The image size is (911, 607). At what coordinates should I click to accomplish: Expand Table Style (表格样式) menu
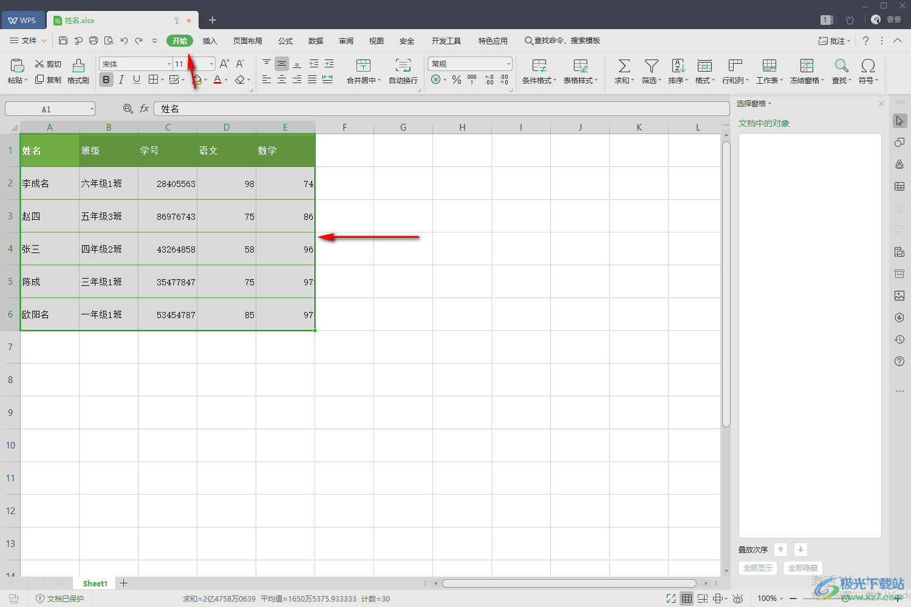tap(581, 80)
